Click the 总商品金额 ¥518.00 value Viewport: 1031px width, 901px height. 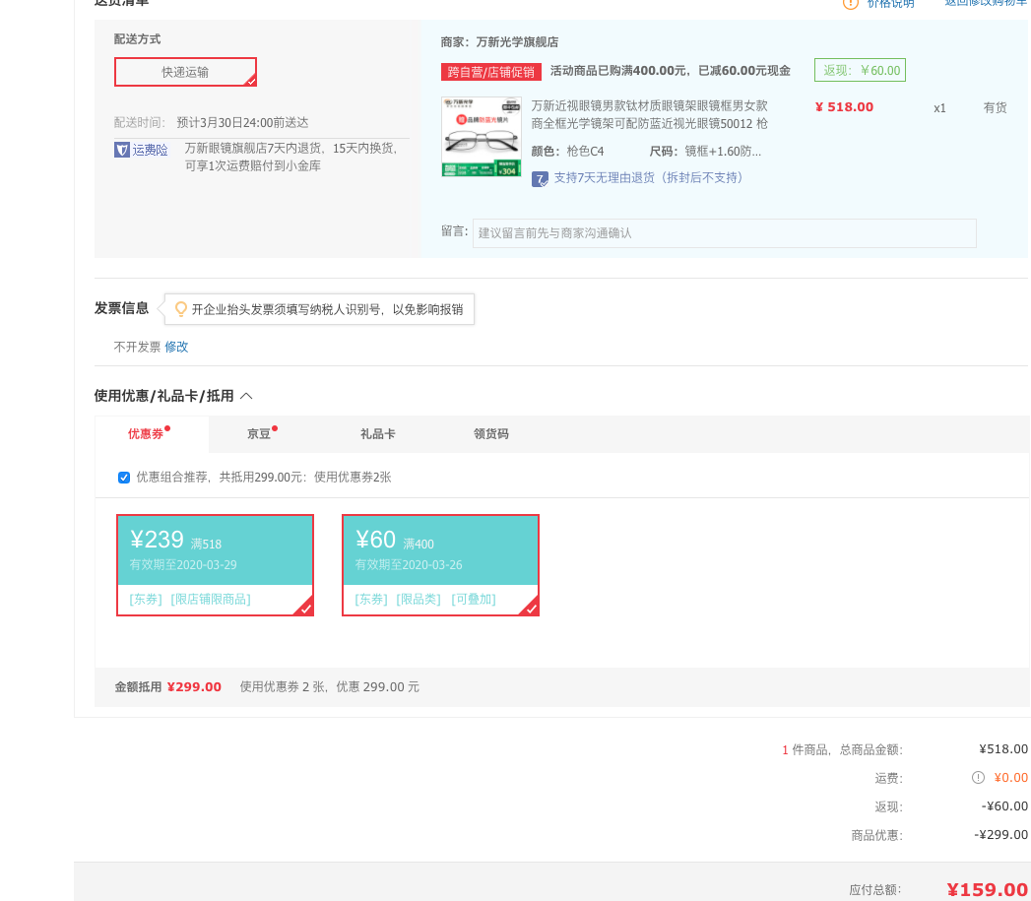tap(1003, 749)
